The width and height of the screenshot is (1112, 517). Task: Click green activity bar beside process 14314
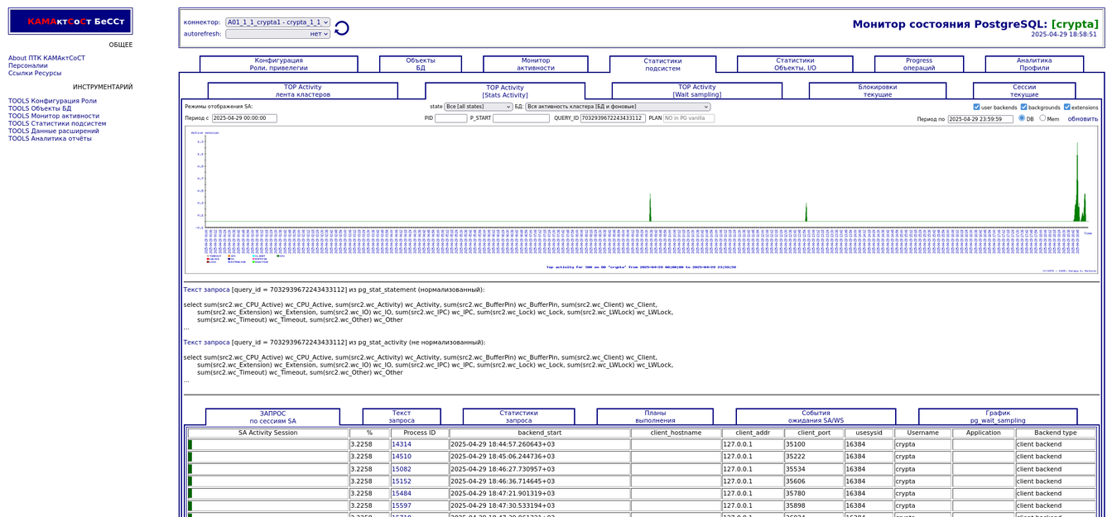190,444
